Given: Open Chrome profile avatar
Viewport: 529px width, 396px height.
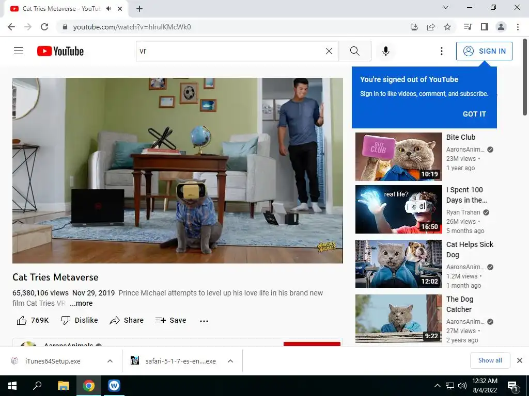Looking at the screenshot, I should (x=501, y=27).
